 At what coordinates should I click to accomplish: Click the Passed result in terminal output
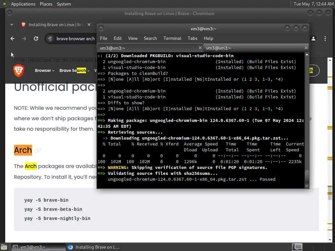[268, 179]
